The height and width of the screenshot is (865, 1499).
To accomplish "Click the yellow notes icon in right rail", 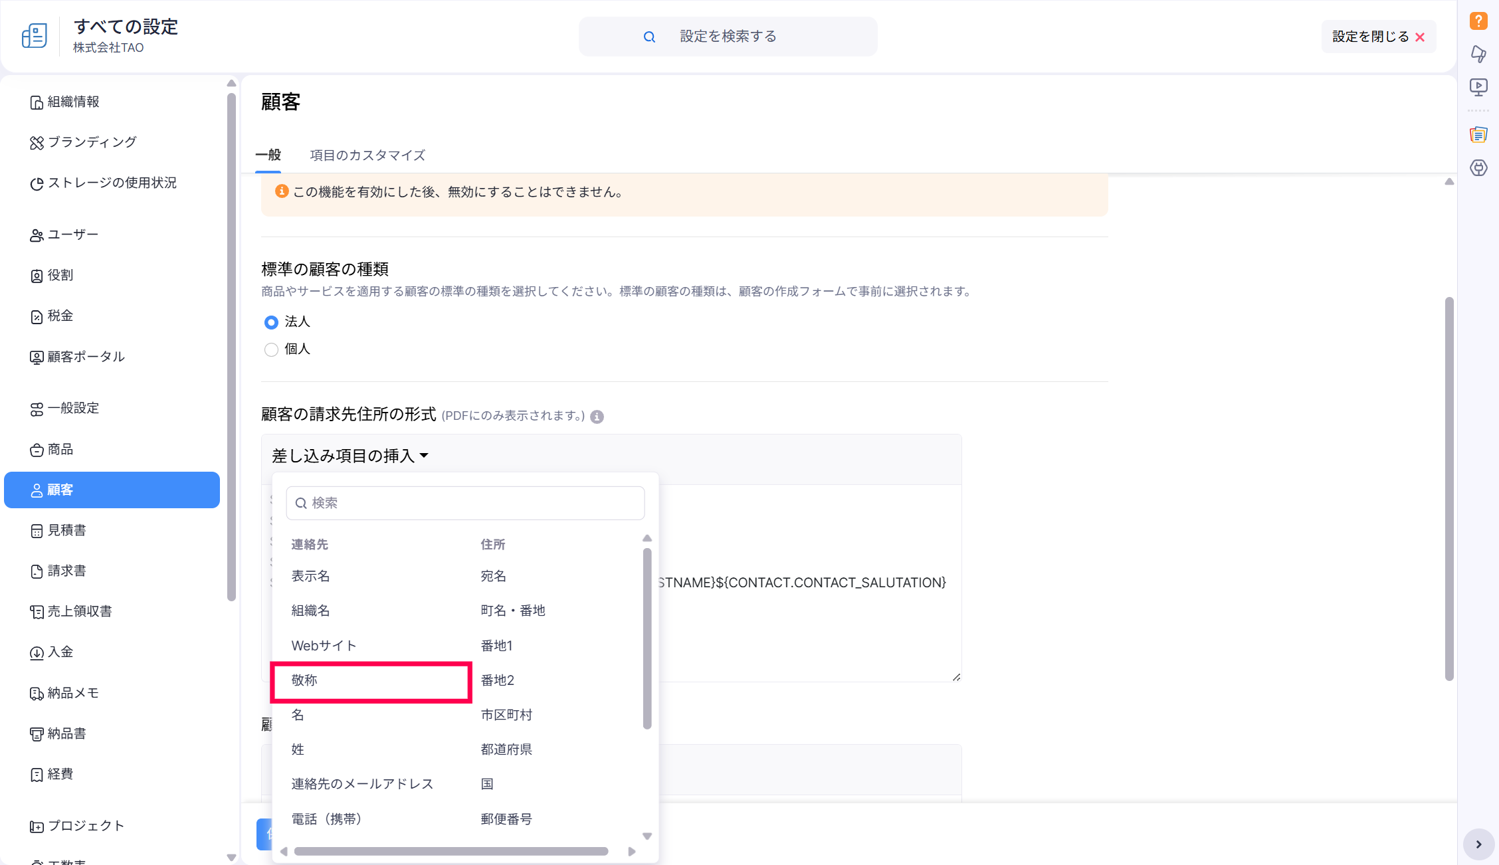I will (1478, 135).
